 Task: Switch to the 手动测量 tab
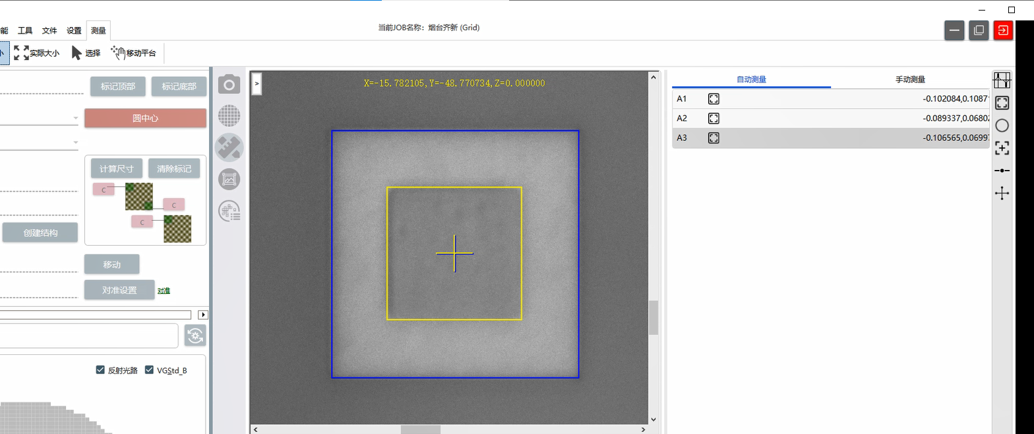pos(910,80)
